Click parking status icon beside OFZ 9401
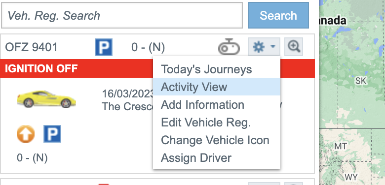The height and width of the screenshot is (185, 385). 104,47
